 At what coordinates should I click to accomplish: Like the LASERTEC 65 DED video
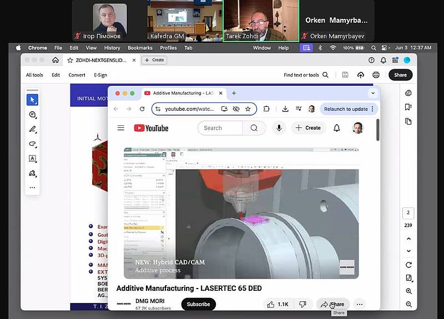click(277, 304)
